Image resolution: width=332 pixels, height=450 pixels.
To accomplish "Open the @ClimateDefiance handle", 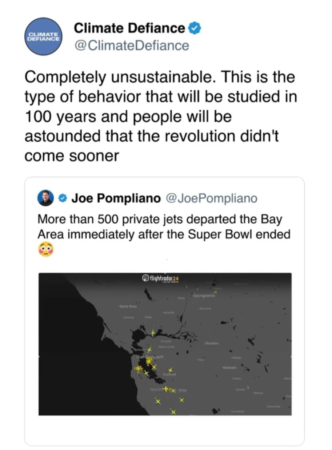I will (131, 46).
